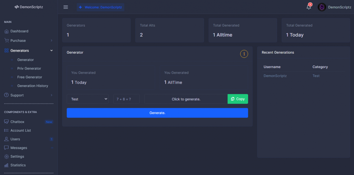Image resolution: width=354 pixels, height=175 pixels.
Task: Click the Settings gear icon
Action: [x=6, y=156]
